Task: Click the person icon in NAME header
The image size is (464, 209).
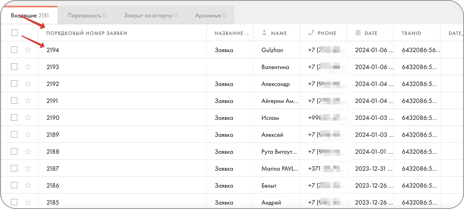Action: (264, 33)
